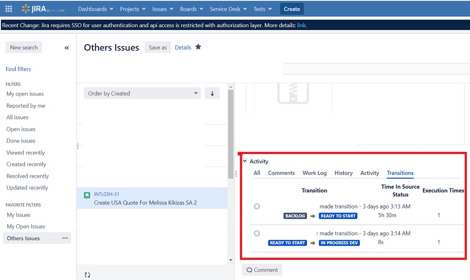Image resolution: width=470 pixels, height=280 pixels.
Task: Switch to the All activity tab
Action: click(257, 173)
